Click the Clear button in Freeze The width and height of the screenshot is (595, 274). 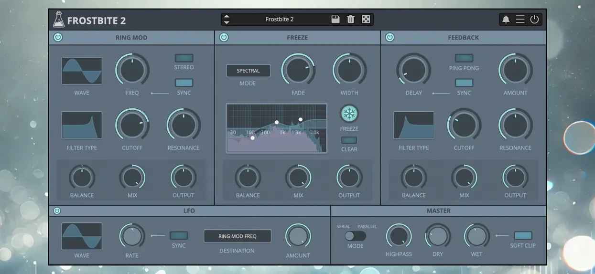pyautogui.click(x=349, y=140)
